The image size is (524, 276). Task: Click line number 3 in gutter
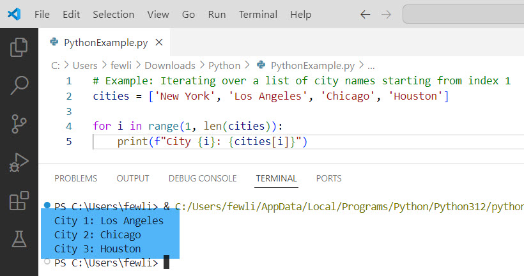pyautogui.click(x=69, y=111)
